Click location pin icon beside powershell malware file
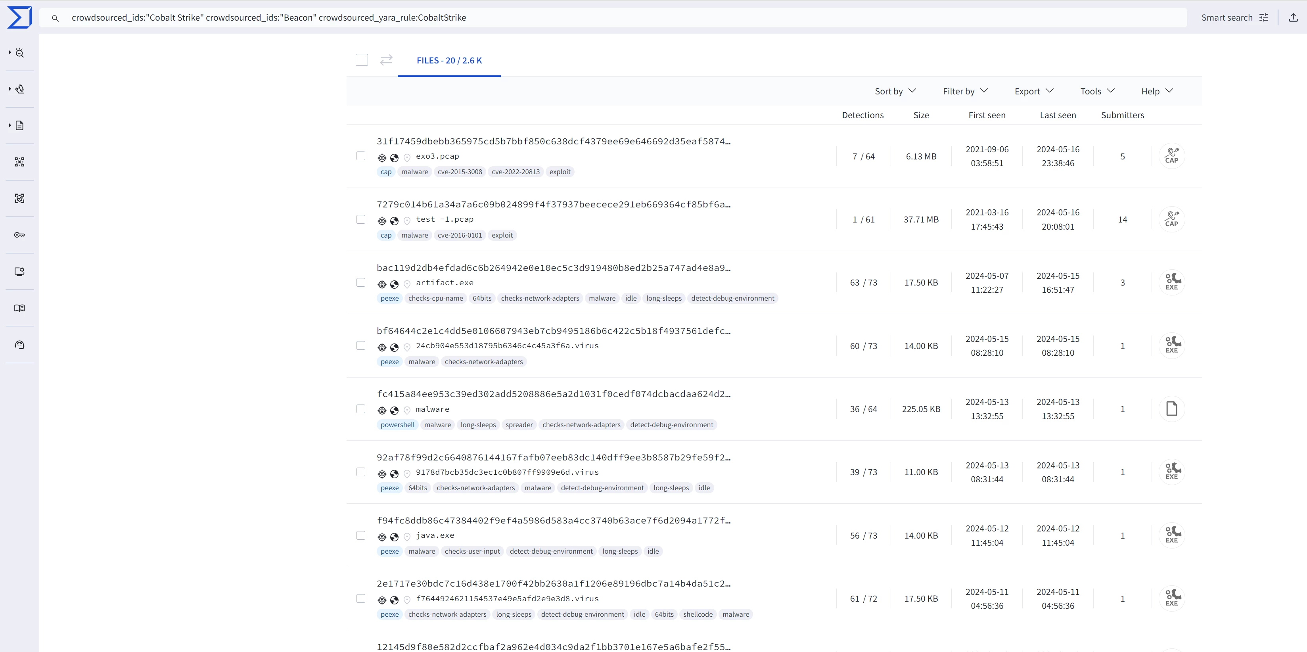The height and width of the screenshot is (652, 1307). [407, 411]
